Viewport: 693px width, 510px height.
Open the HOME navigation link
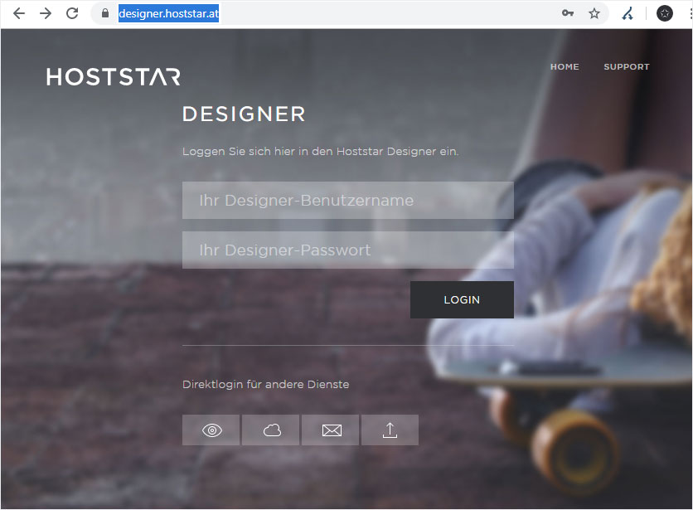coord(565,67)
